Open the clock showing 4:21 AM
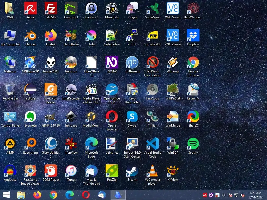The height and width of the screenshot is (200, 267). (x=256, y=195)
